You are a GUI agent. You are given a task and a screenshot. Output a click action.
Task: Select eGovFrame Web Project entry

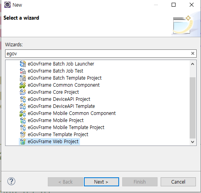(53, 142)
